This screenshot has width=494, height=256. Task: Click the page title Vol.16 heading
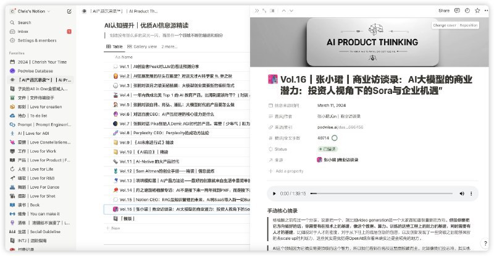tap(376, 85)
